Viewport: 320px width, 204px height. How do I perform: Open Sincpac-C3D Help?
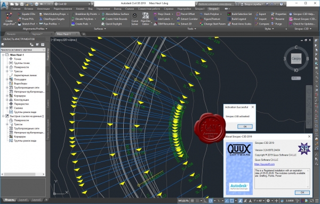[x=302, y=14]
